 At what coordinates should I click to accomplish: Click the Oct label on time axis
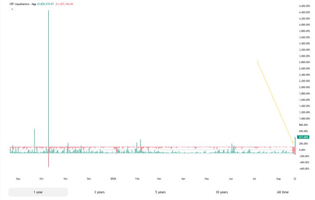41,179
